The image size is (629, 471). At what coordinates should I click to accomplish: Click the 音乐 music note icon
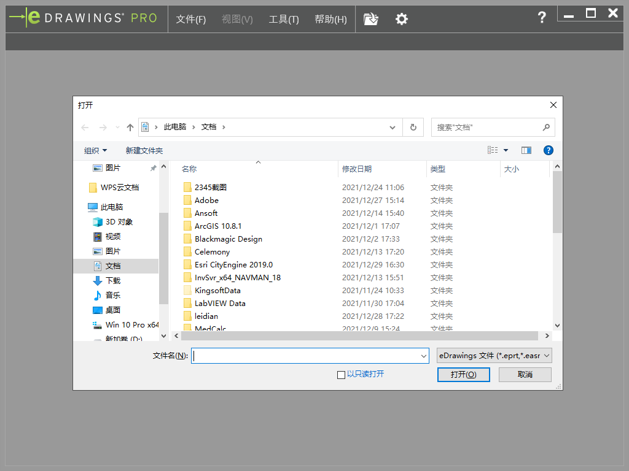coord(98,296)
